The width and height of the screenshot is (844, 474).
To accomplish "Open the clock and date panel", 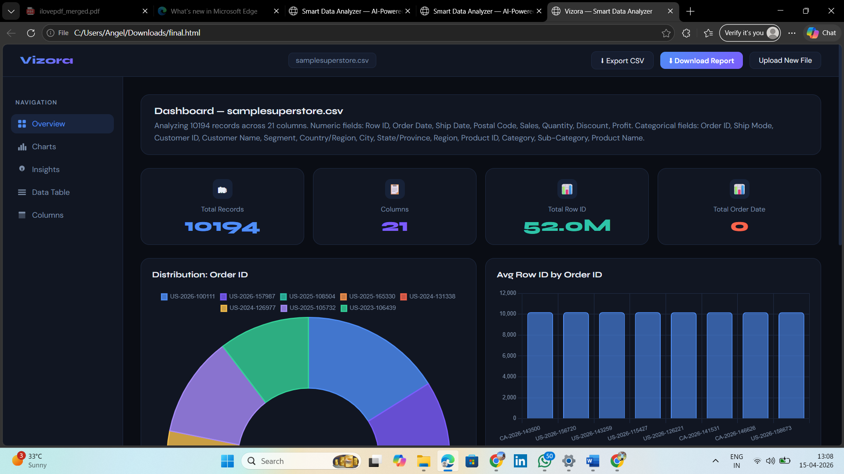I will [x=816, y=461].
